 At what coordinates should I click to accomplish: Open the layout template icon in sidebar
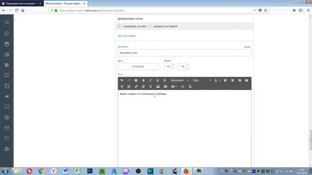click(x=7, y=86)
